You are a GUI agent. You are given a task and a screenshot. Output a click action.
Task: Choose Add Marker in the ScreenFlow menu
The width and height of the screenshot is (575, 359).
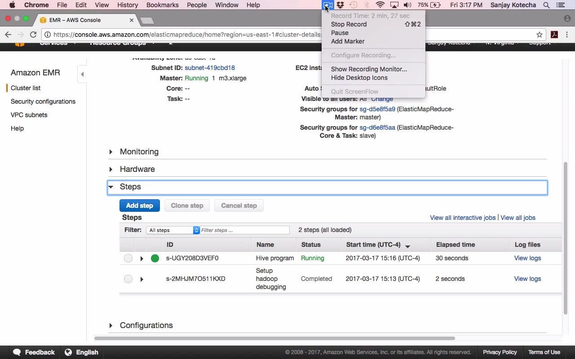pyautogui.click(x=348, y=41)
